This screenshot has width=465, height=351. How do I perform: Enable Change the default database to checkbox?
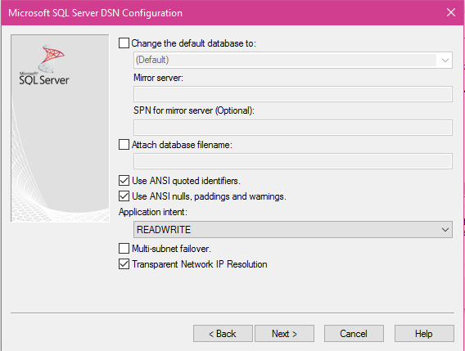(x=124, y=43)
